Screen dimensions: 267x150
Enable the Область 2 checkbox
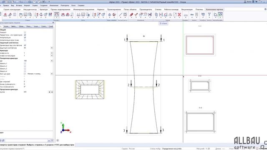tap(25, 66)
